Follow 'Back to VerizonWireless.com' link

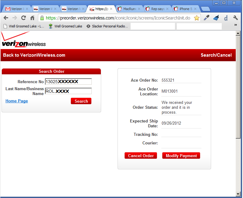click(34, 55)
